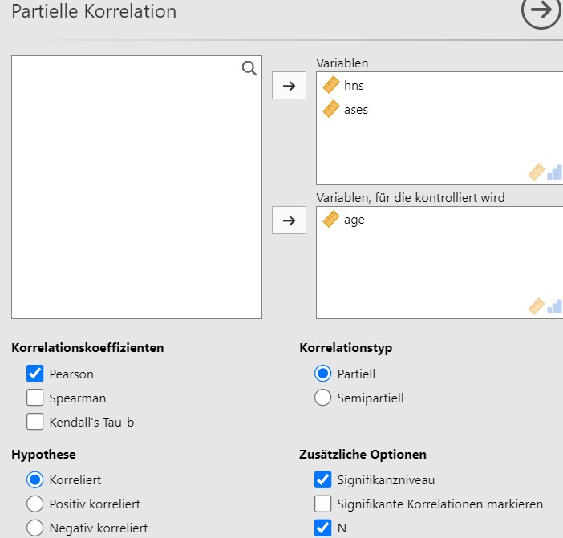The width and height of the screenshot is (563, 538).
Task: Click the bar chart icon in control variables box
Action: (555, 306)
